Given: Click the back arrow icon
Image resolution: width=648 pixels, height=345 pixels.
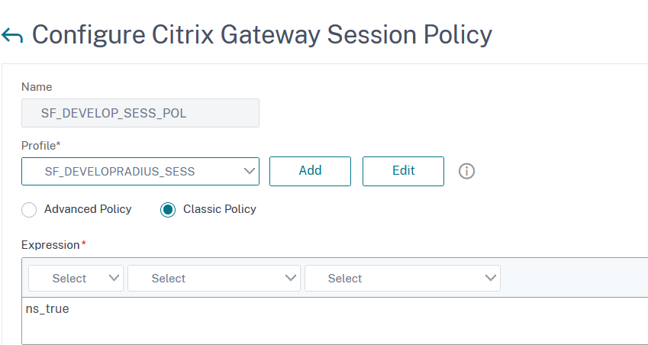Looking at the screenshot, I should 12,36.
